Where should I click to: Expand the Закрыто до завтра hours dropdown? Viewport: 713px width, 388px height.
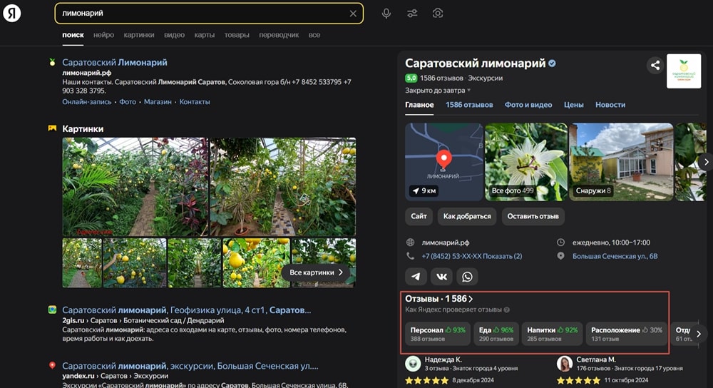[x=438, y=90]
